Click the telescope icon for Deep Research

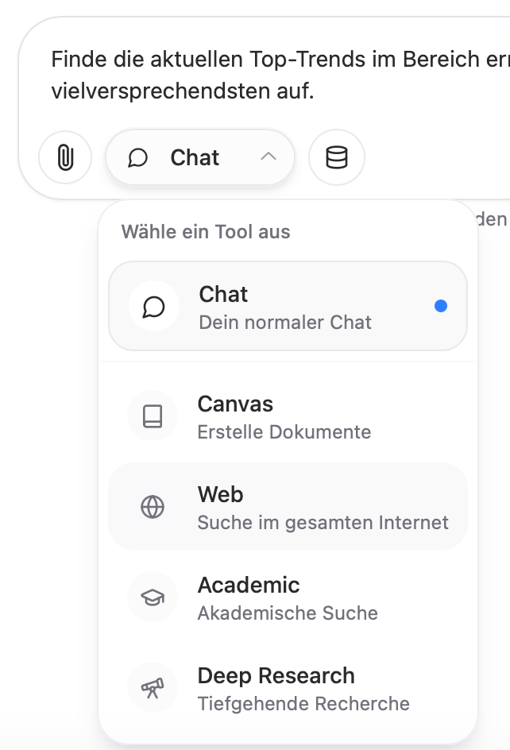point(153,688)
